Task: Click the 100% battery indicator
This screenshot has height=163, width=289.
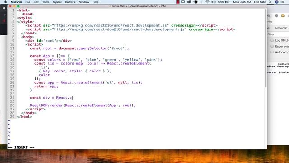Action: [x=224, y=2]
